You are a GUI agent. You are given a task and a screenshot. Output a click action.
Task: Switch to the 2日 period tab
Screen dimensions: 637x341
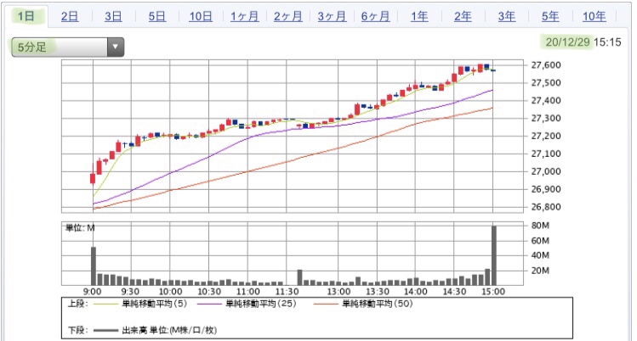point(70,17)
